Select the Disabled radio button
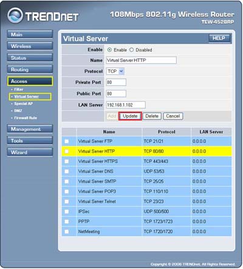Image resolution: width=243 pixels, height=269 pixels. (131, 50)
